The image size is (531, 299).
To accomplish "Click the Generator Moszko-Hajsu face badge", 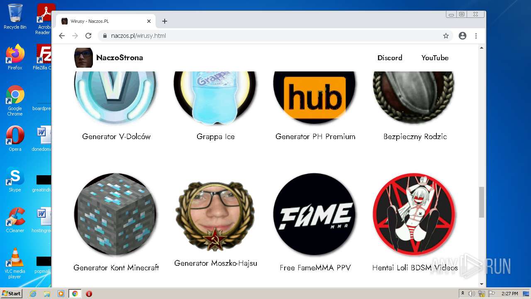I will (215, 216).
